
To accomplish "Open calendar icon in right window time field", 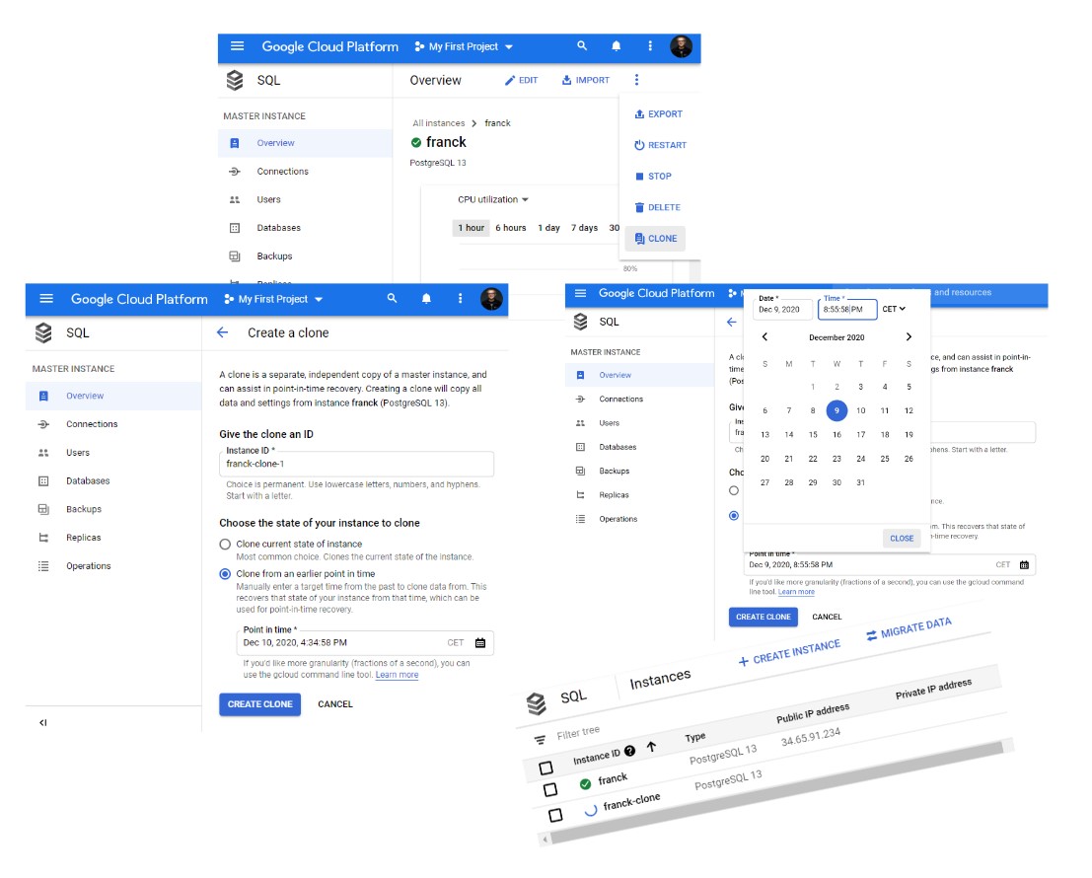I will 1024,564.
